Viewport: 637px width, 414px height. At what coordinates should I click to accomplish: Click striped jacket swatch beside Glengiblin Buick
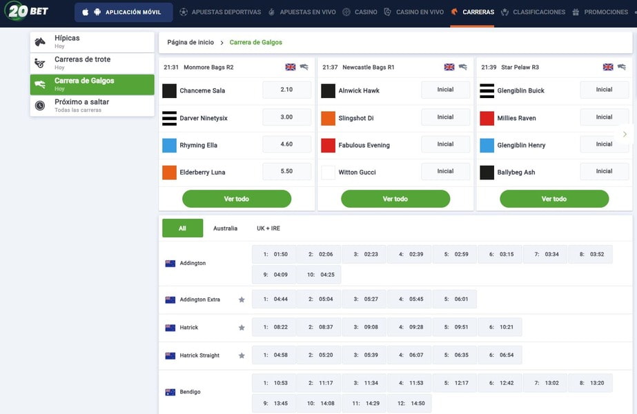[487, 91]
